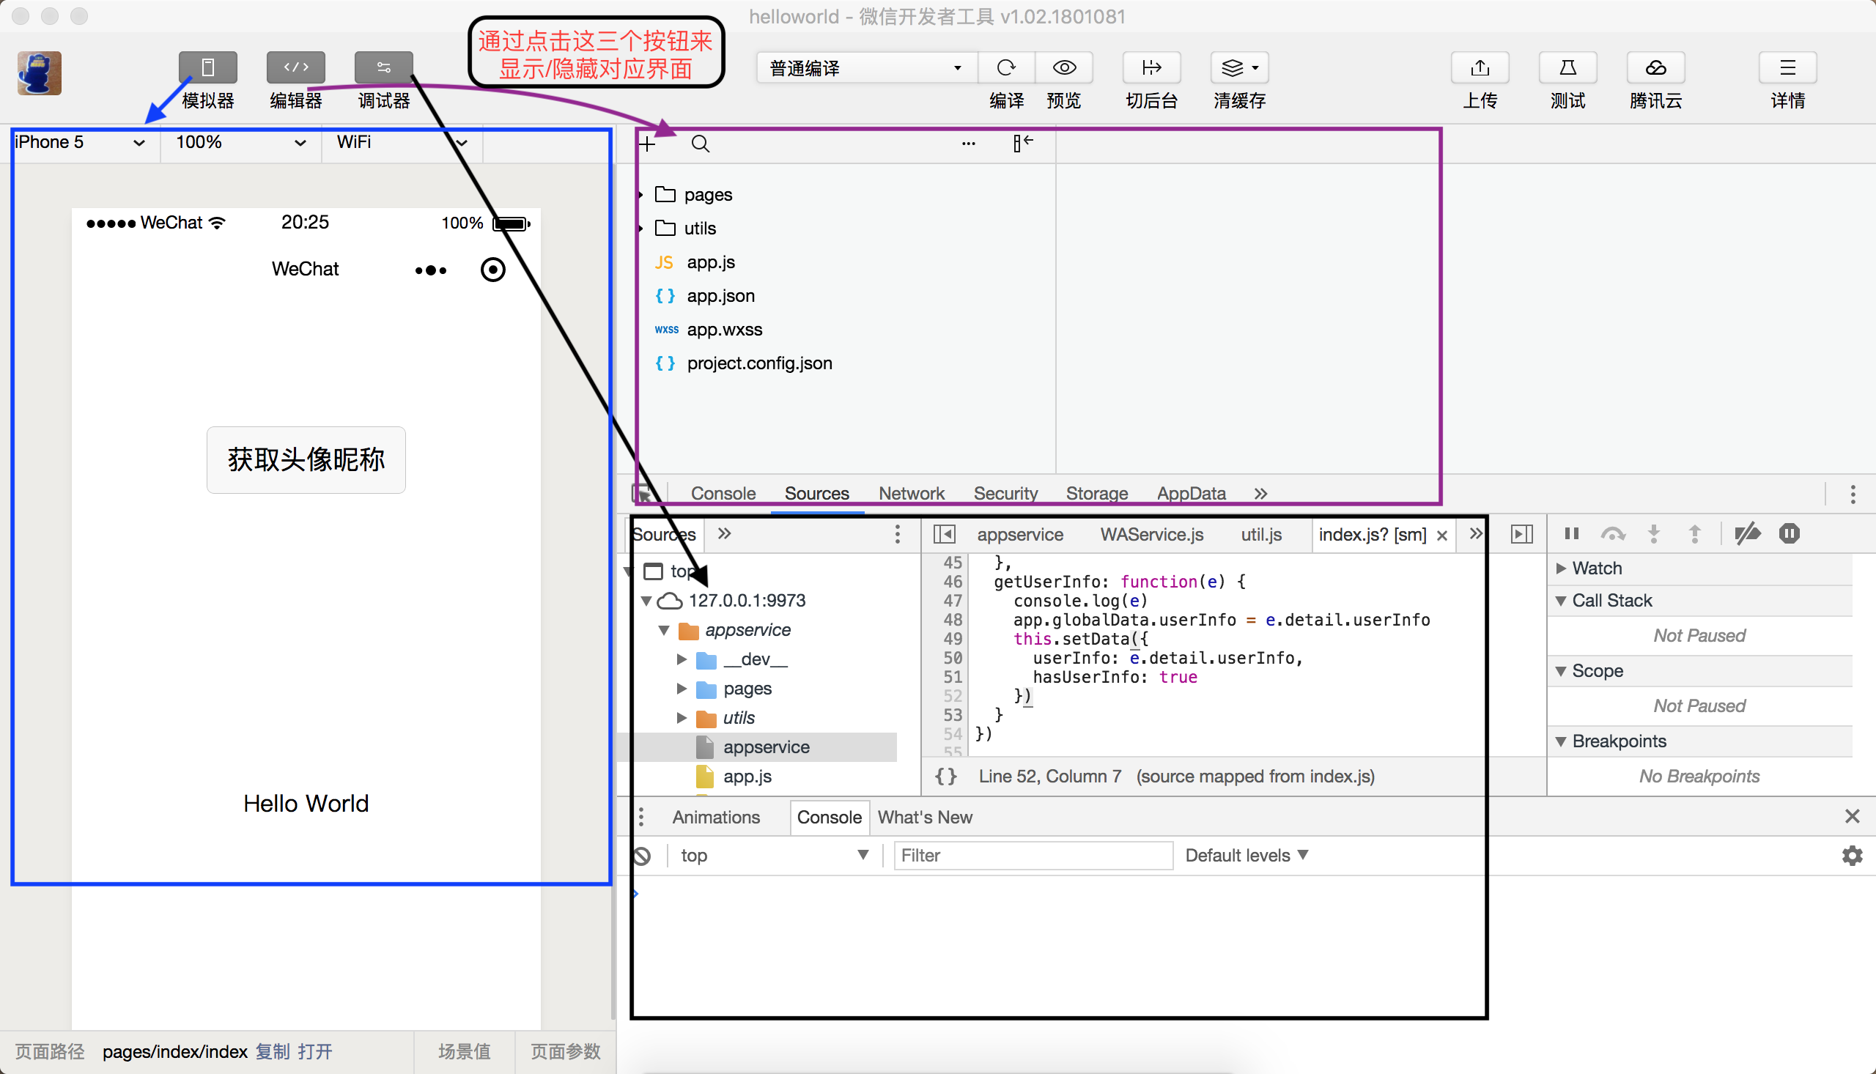This screenshot has height=1074, width=1876.
Task: Switch to the Network devtools tab
Action: 911,494
